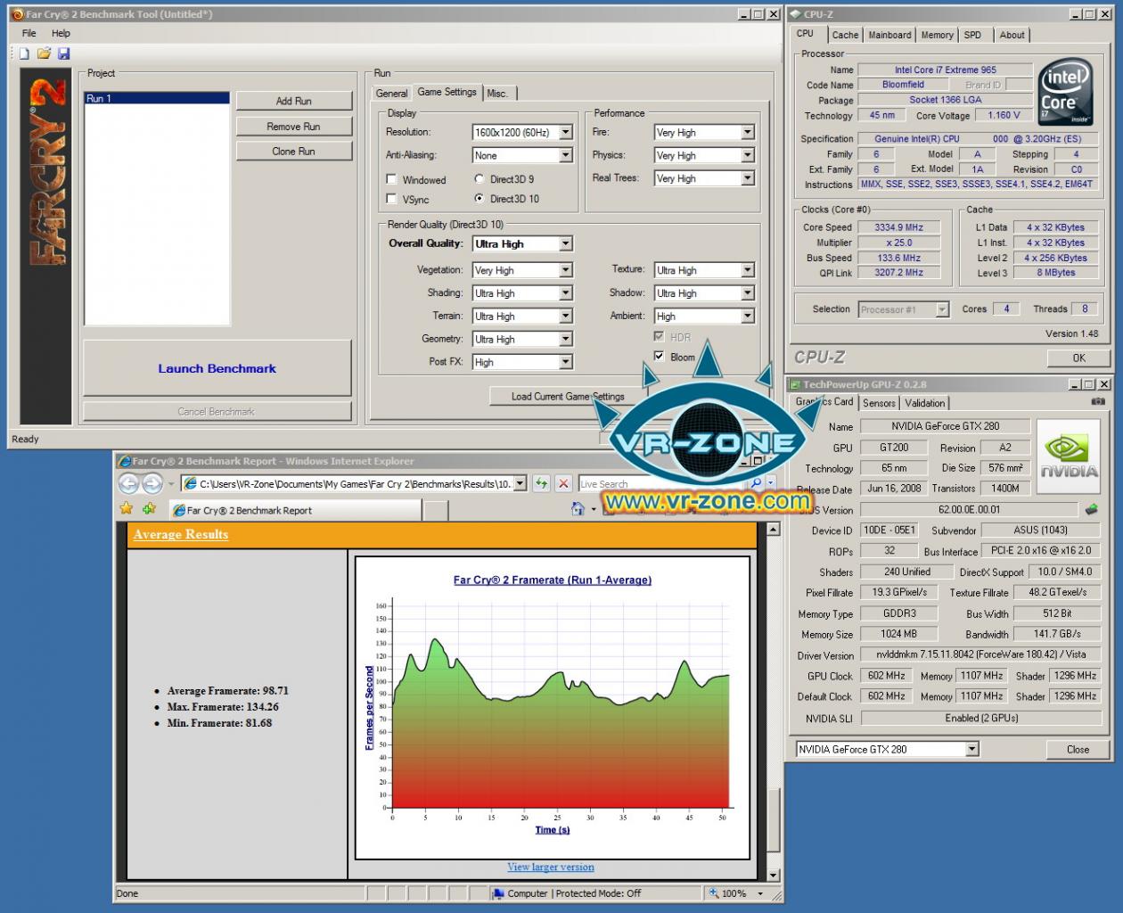
Task: Open the View larger version link
Action: click(x=551, y=867)
